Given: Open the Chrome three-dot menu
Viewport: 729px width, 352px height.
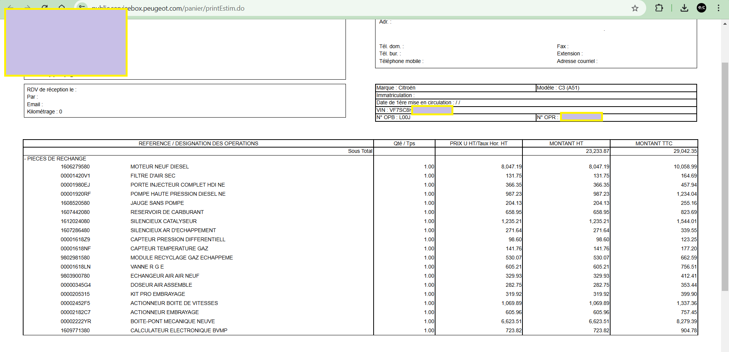Looking at the screenshot, I should click(x=718, y=8).
